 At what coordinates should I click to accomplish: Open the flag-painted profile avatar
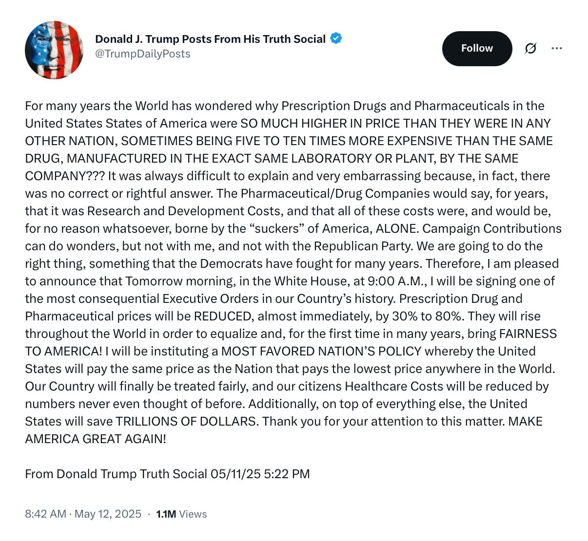pos(54,50)
